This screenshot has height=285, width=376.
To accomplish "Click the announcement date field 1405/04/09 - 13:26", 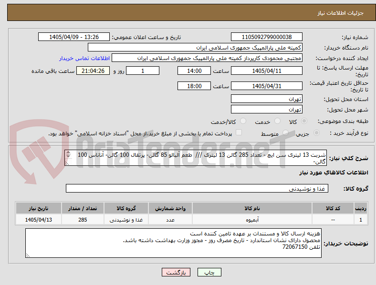I will click(x=74, y=37).
